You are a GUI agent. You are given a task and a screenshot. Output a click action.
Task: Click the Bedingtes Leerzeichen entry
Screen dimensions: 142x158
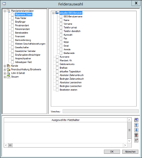tap(71, 86)
